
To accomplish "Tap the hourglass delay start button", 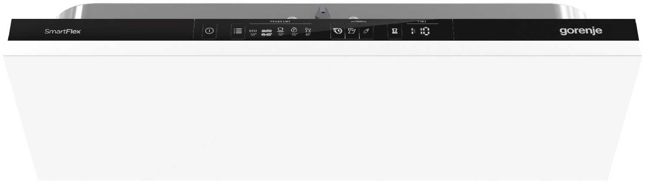I will pos(395,31).
